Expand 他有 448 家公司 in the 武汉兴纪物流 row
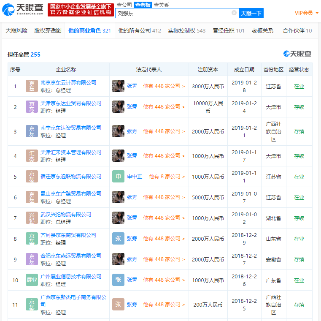This screenshot has height=321, width=321. pos(164,218)
